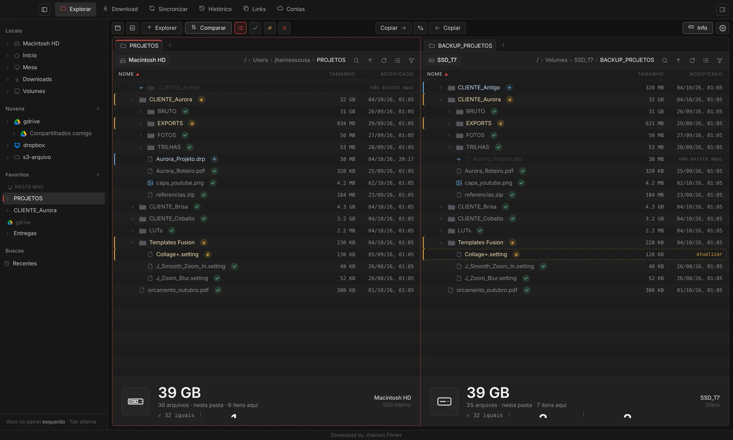Go up a folder in PROJETOS pane

coord(370,60)
